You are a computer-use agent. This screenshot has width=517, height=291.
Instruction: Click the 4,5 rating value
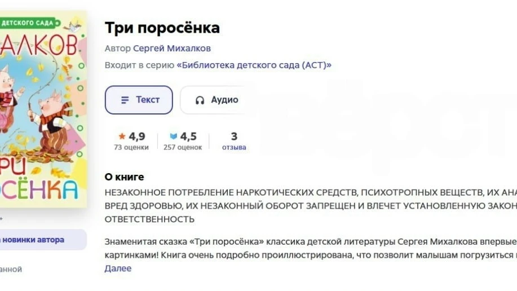(x=188, y=136)
